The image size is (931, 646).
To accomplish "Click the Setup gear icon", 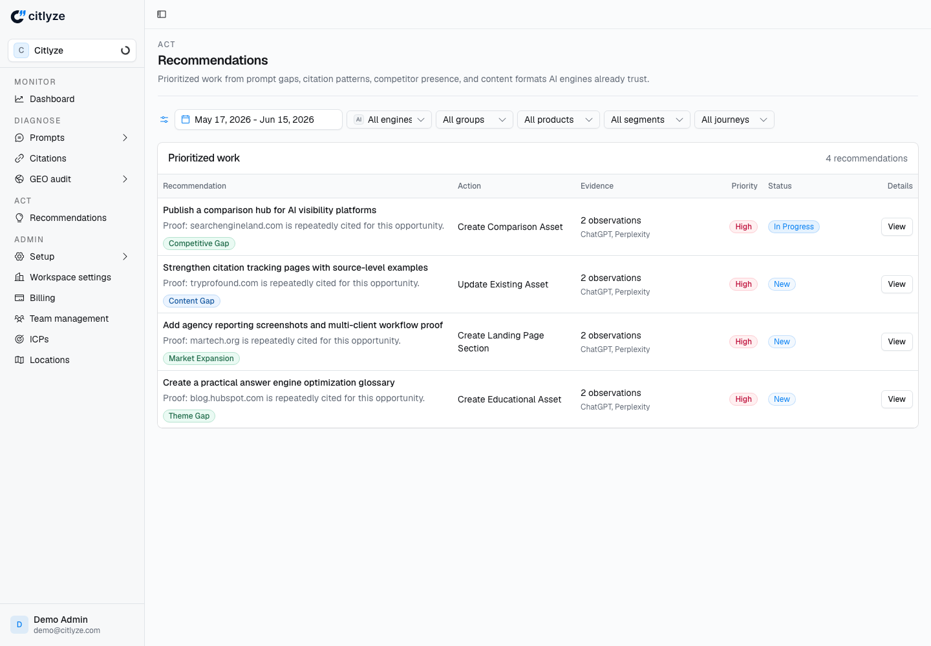I will (x=19, y=256).
